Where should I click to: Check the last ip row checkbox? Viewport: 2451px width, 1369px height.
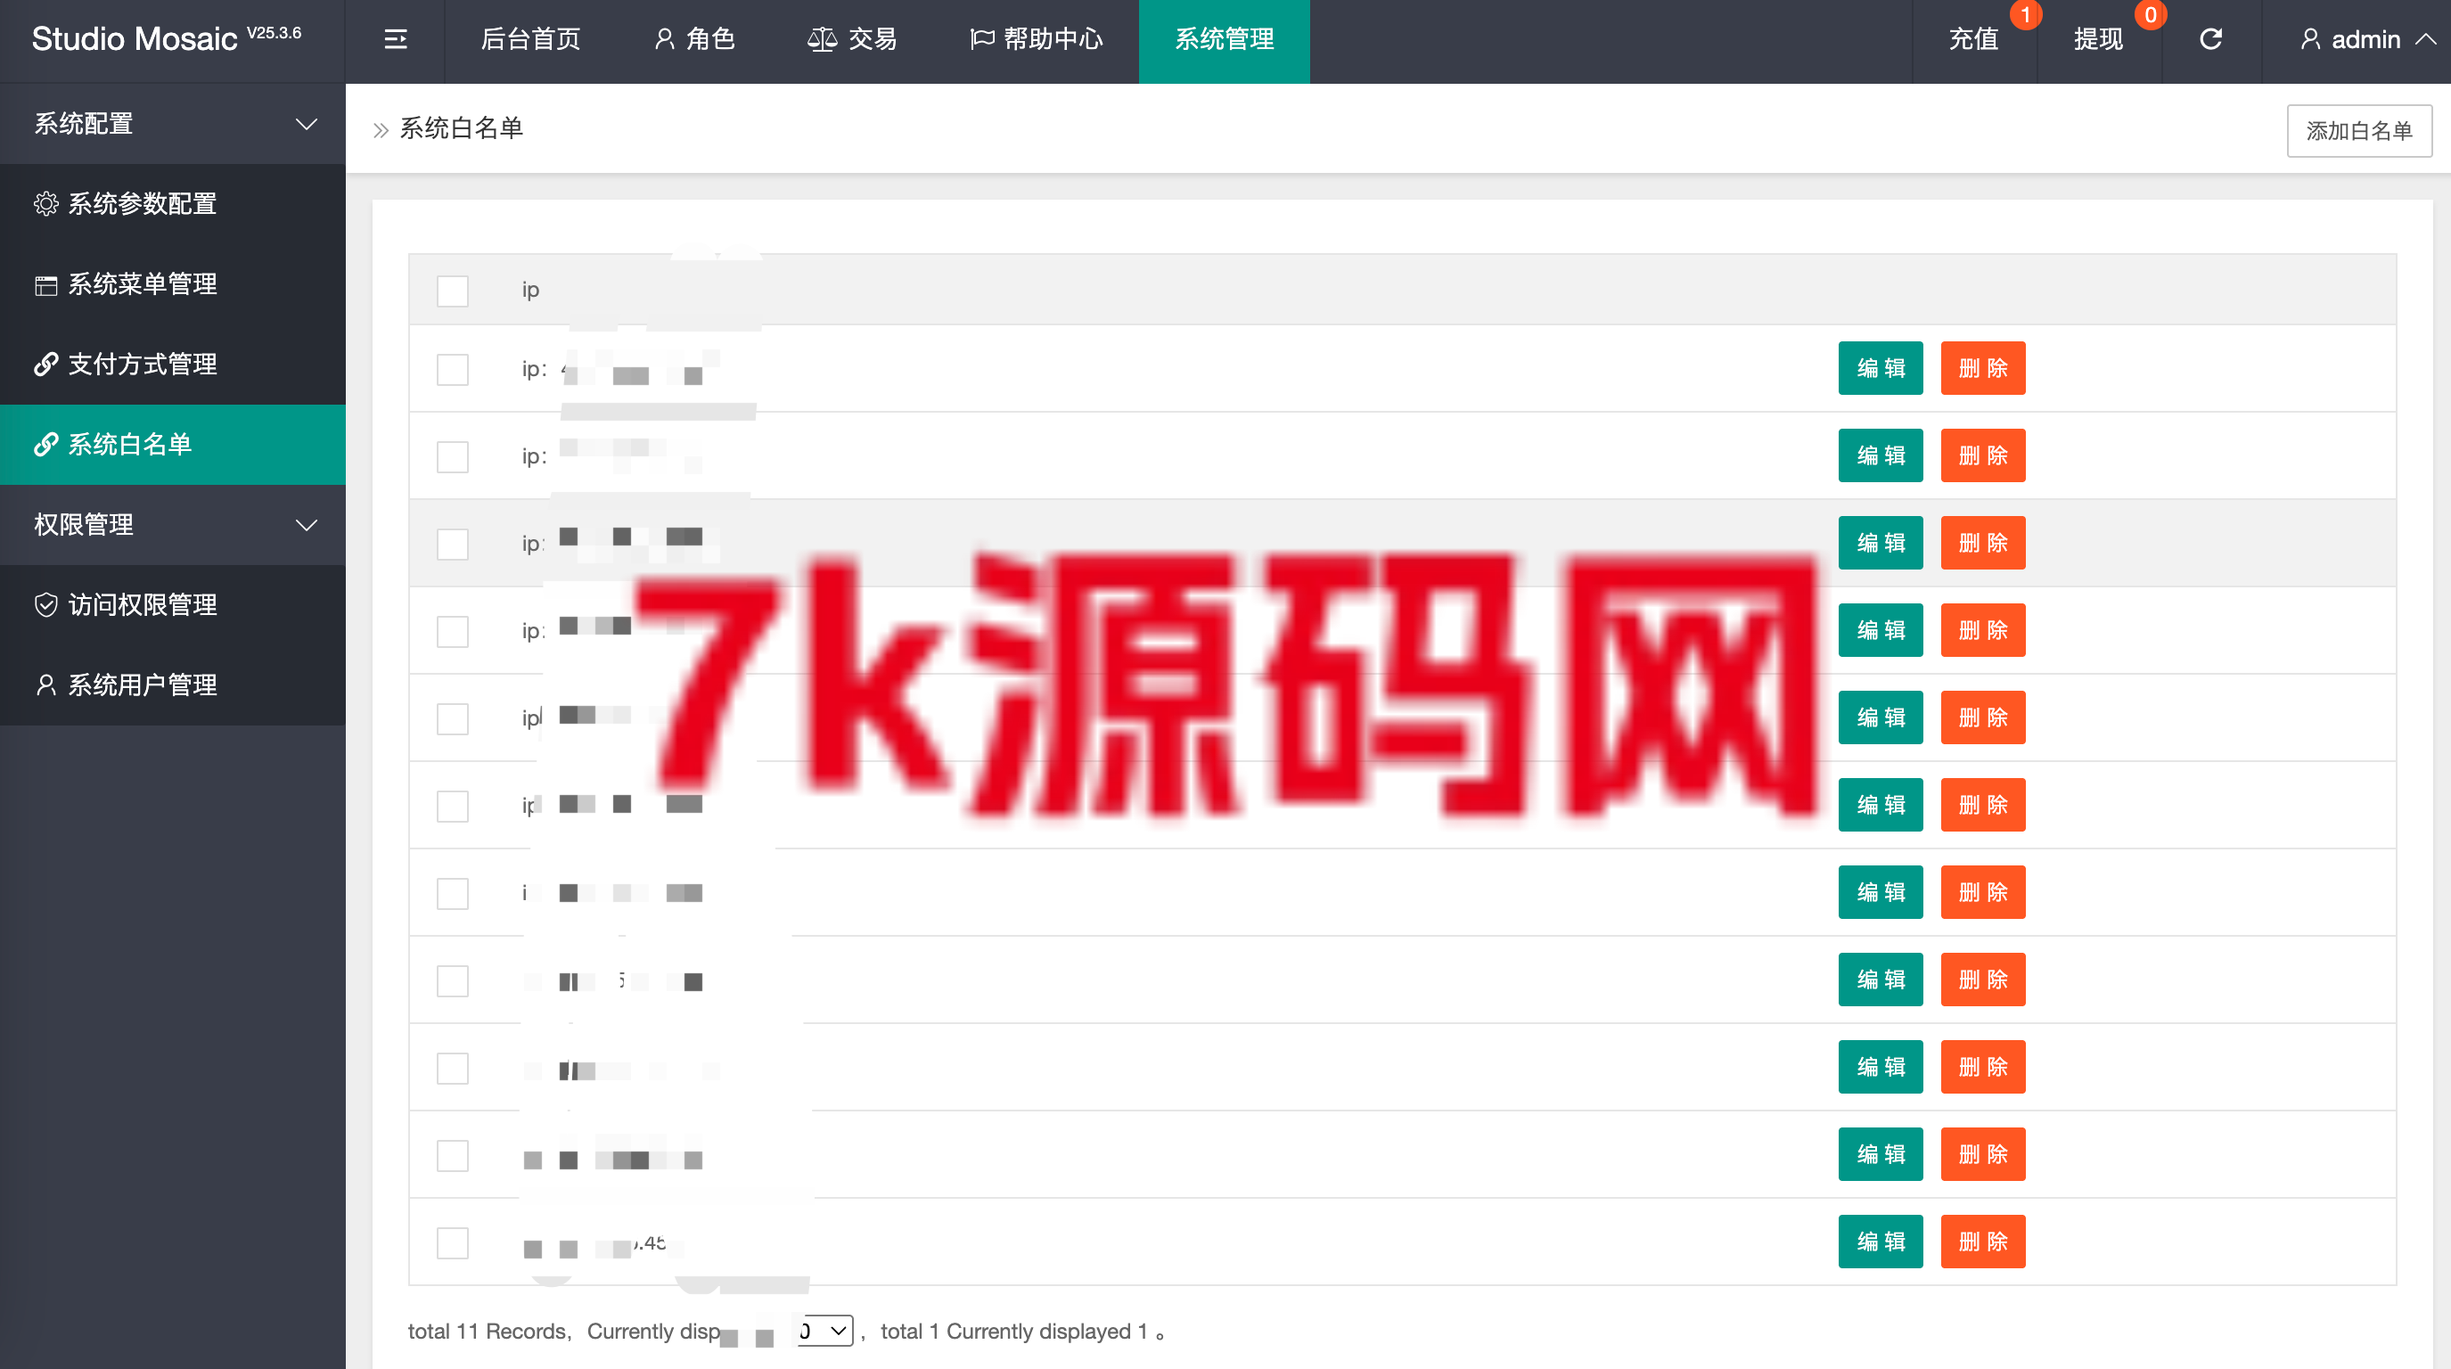click(x=452, y=1242)
